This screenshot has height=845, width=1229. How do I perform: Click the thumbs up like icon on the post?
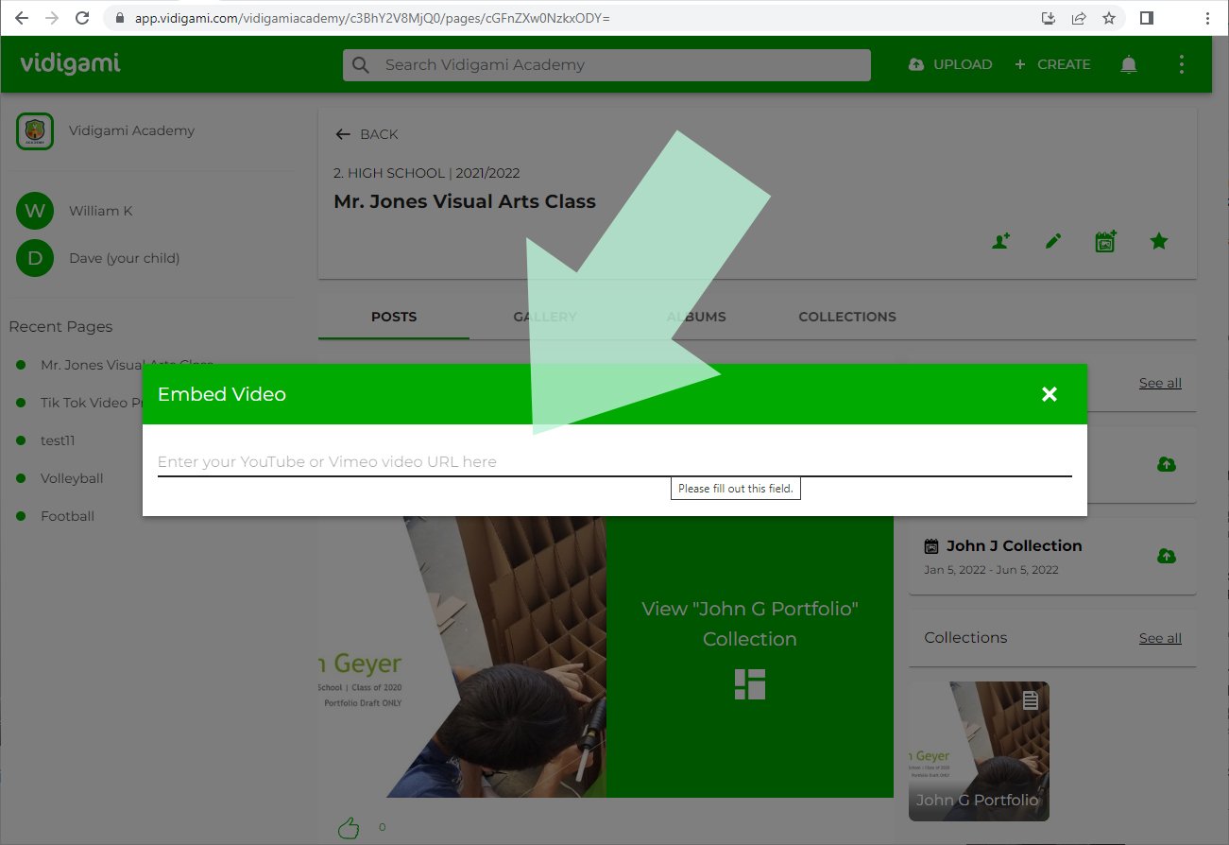point(349,826)
